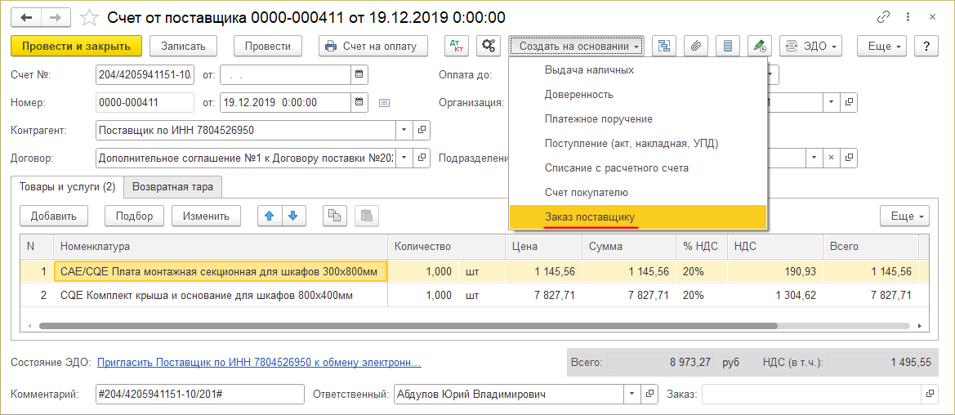Clear the Подразделение field
Screen dimensions: 955x415
click(831, 158)
